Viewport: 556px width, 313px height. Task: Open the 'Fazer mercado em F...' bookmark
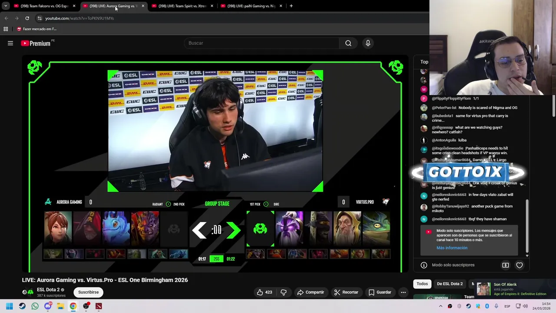tap(37, 29)
